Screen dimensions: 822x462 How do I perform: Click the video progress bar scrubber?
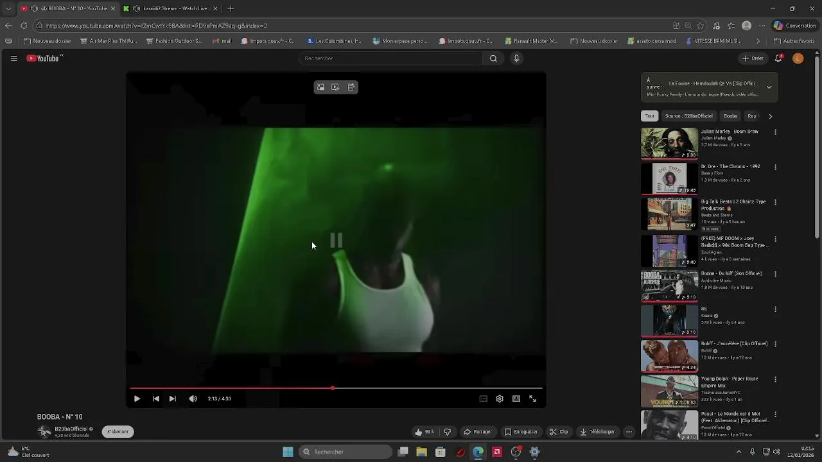coord(332,388)
